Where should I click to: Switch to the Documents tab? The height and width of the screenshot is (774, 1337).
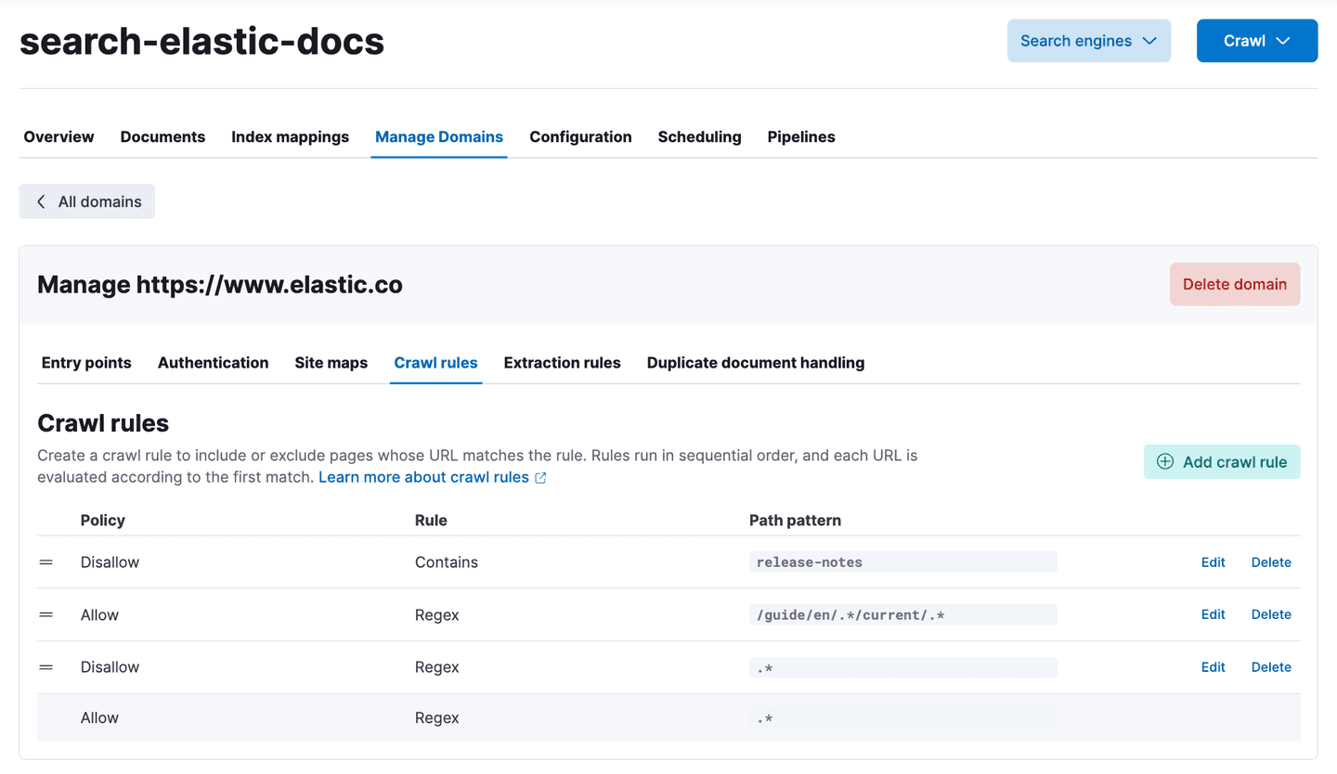tap(162, 136)
